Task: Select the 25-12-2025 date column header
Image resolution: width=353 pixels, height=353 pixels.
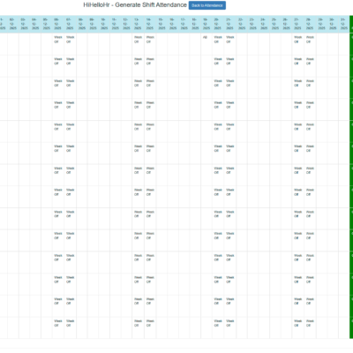Action: pos(275,24)
